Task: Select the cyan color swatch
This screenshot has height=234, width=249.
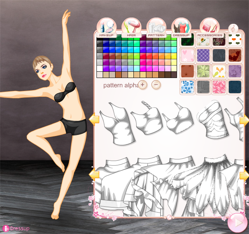Action: 137,50
